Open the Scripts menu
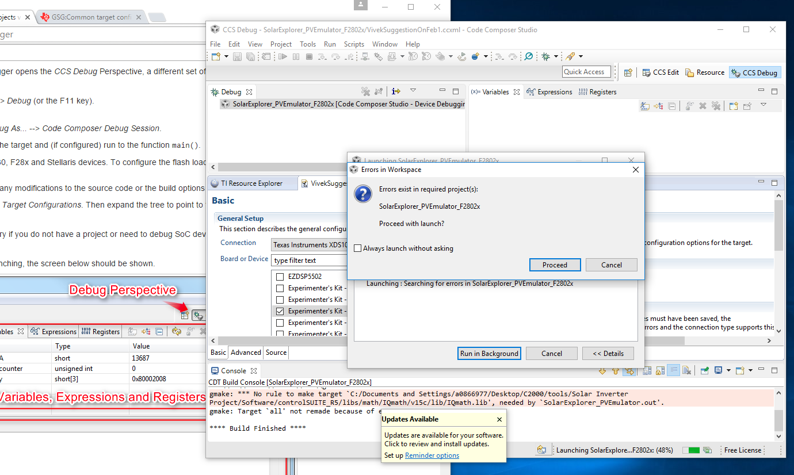This screenshot has width=794, height=475. [x=354, y=44]
